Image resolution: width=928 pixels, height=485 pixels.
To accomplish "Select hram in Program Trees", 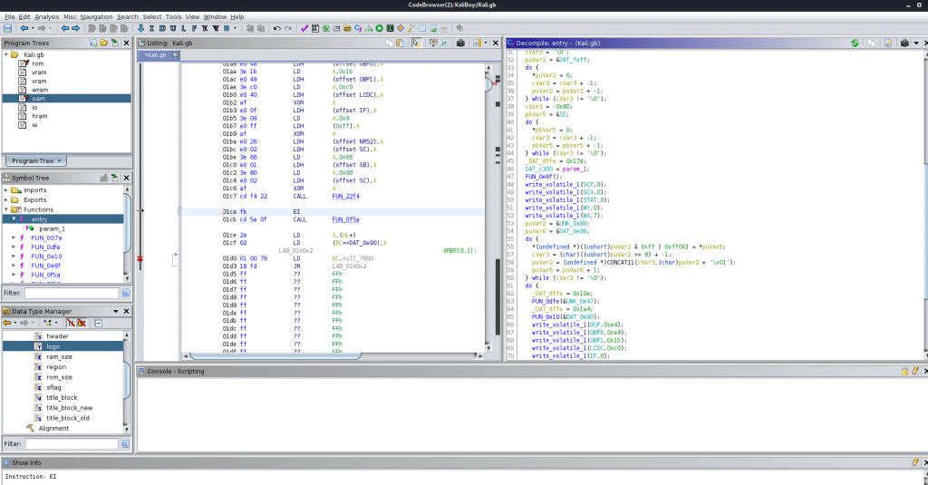I will pyautogui.click(x=40, y=116).
